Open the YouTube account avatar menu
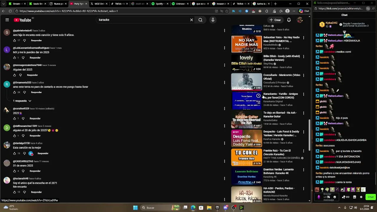This screenshot has width=377, height=212. coord(300,20)
